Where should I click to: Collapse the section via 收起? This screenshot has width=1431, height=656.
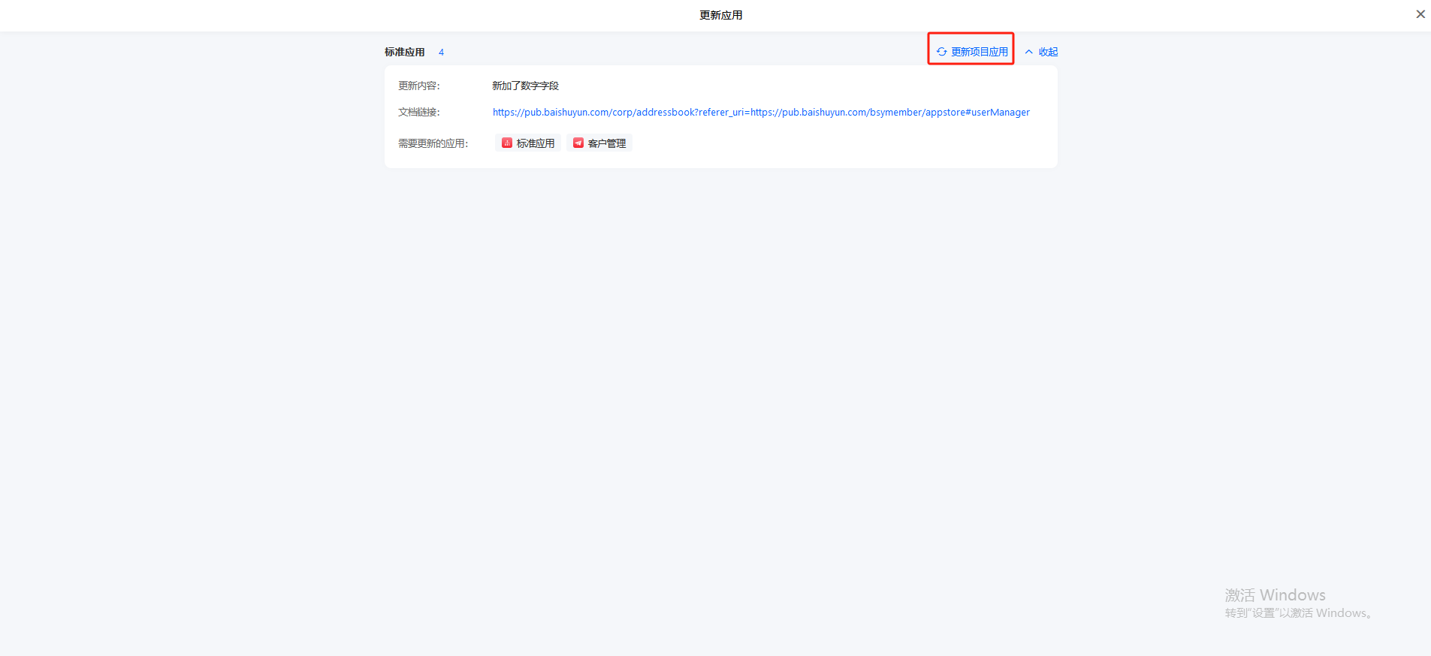coord(1048,52)
